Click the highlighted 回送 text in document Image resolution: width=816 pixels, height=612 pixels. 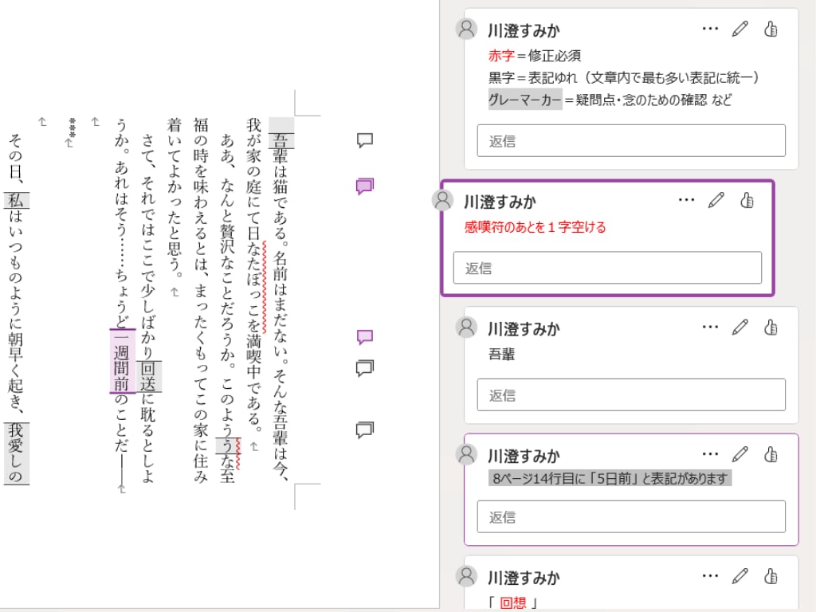coord(149,376)
